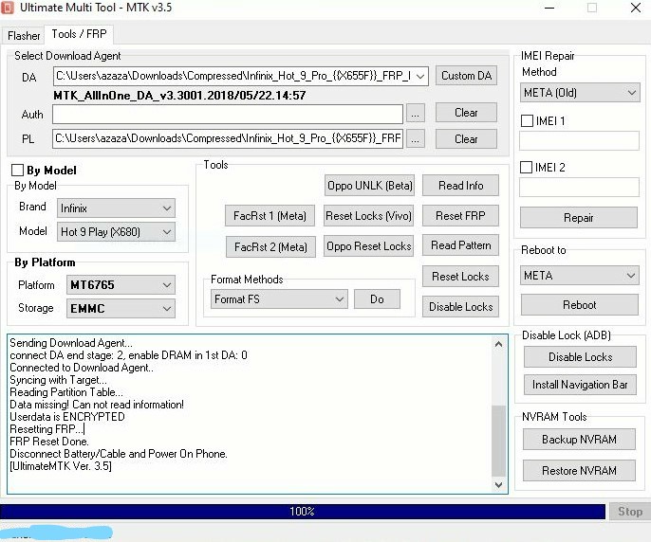
Task: Click the Oppo Reset Locks button
Action: pyautogui.click(x=368, y=246)
